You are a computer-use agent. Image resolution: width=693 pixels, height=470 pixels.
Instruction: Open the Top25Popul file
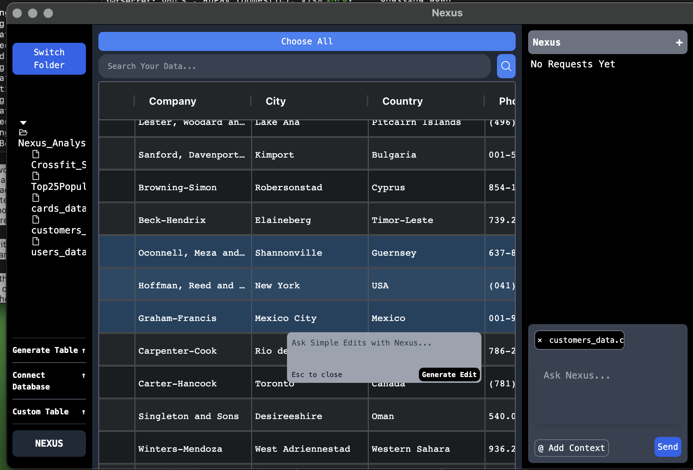pos(59,187)
